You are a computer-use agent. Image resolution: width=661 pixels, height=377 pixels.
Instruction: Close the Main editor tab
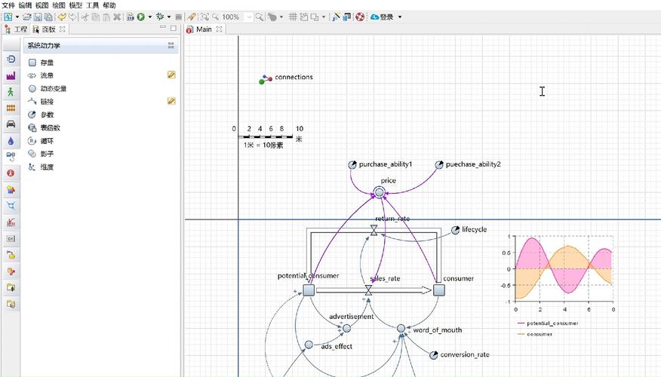[219, 29]
